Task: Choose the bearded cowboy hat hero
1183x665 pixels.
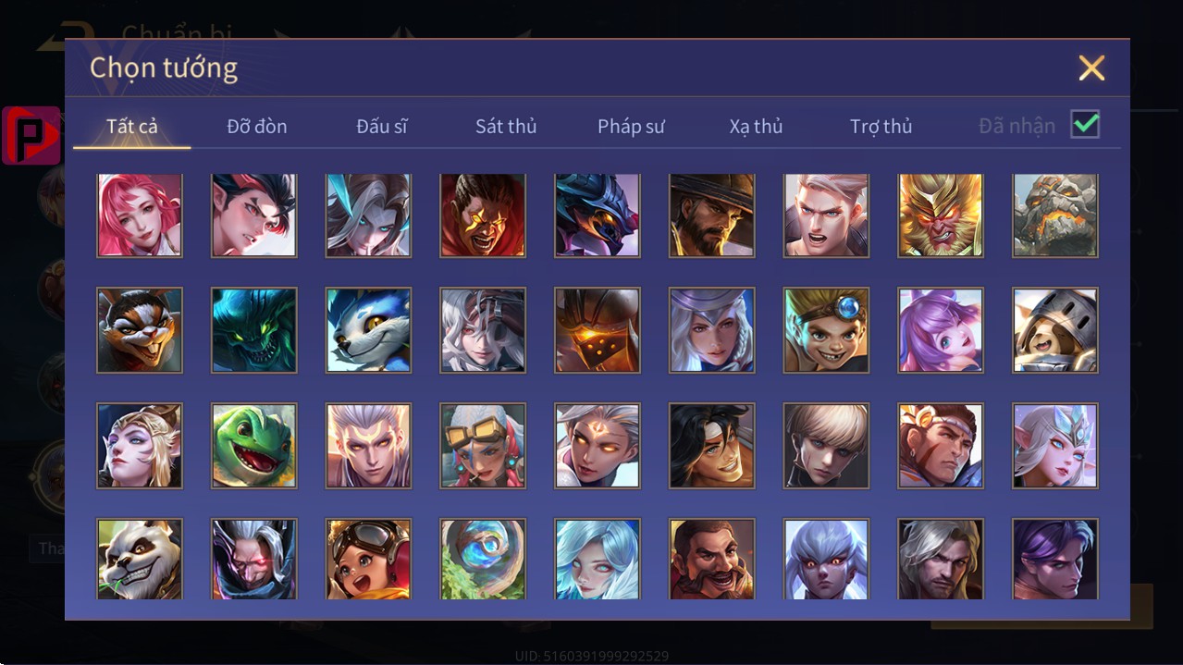Action: pos(711,215)
